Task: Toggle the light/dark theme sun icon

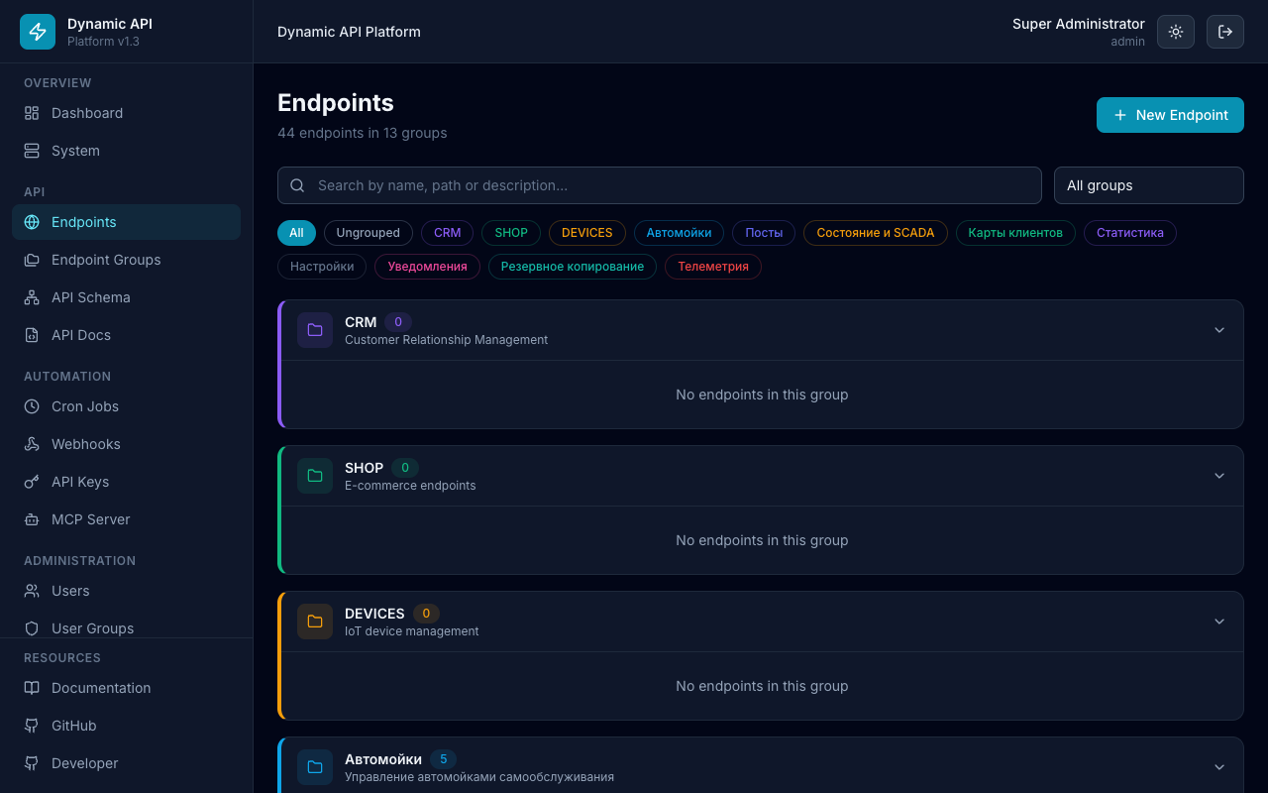Action: coord(1176,32)
